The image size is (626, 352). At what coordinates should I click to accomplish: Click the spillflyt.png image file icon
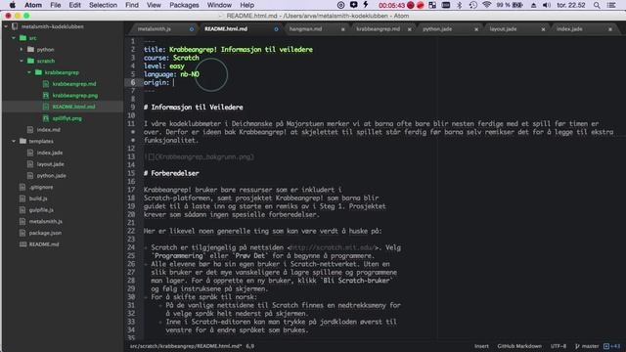pyautogui.click(x=46, y=118)
